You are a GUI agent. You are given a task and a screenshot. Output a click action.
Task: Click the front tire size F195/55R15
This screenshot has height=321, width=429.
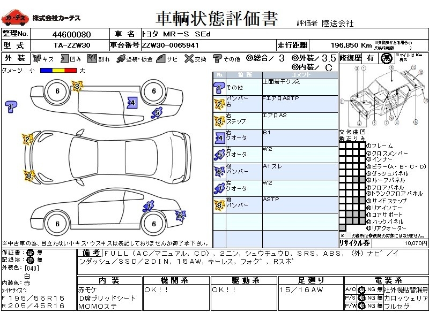(33, 298)
